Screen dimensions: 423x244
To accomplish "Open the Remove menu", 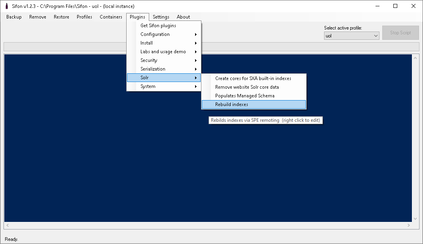I will [x=38, y=17].
